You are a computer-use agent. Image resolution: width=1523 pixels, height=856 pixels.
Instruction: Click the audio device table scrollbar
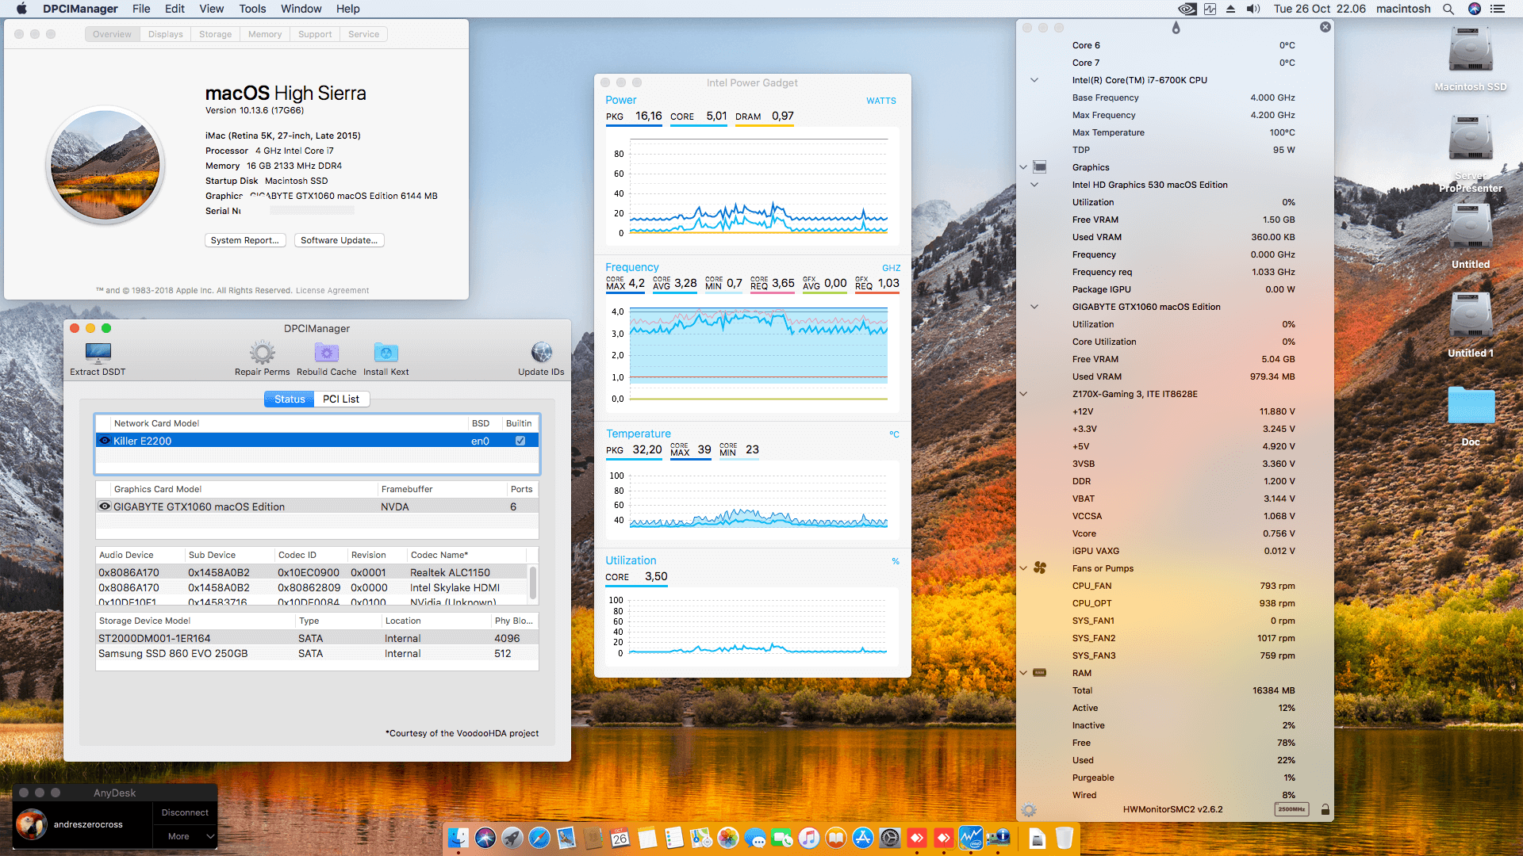pos(533,583)
